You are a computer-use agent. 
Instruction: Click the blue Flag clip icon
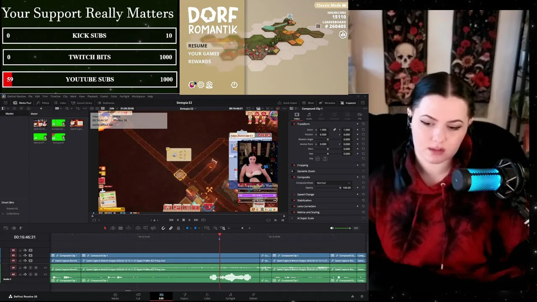tap(187, 228)
